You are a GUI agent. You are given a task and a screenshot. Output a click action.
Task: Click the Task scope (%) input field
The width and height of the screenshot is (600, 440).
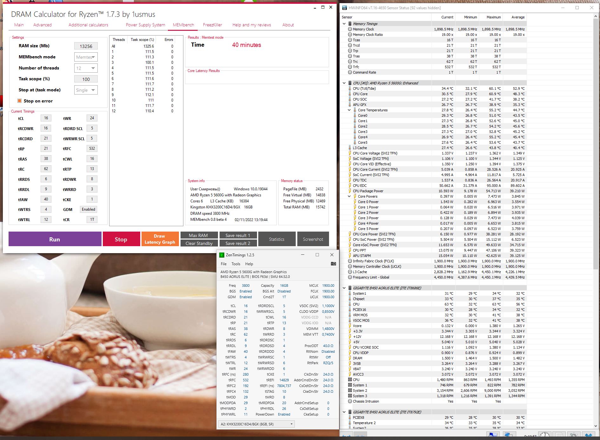[86, 79]
